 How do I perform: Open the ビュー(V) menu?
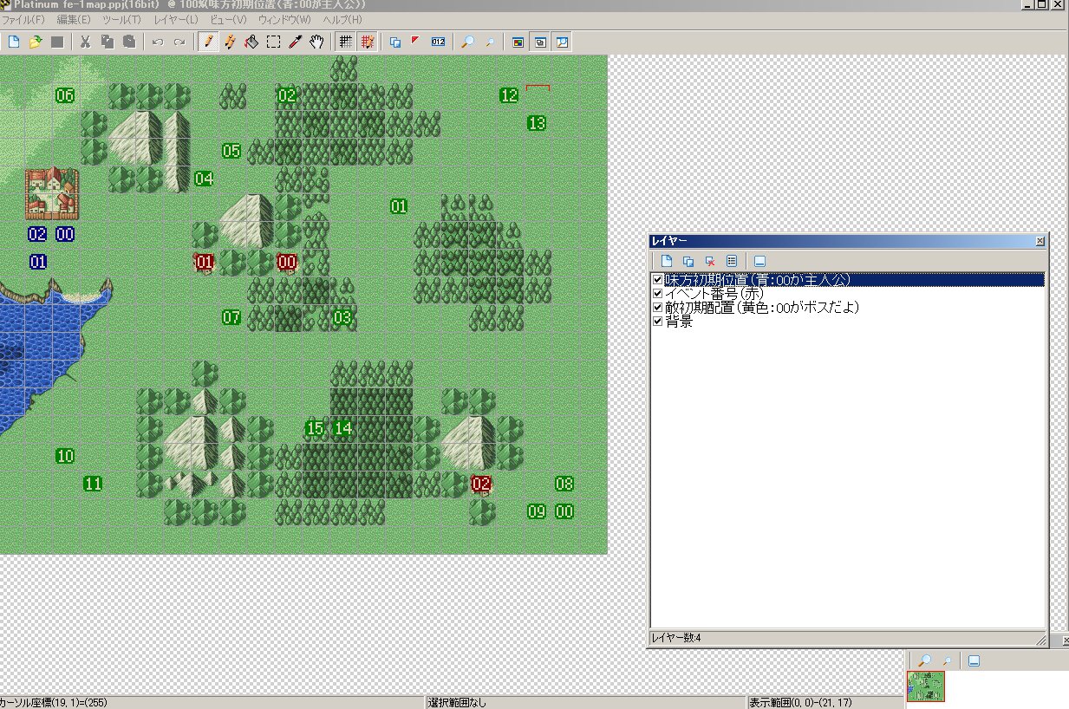coord(228,19)
